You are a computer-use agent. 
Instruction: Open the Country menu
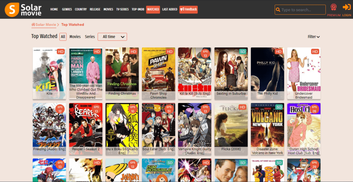click(x=81, y=9)
